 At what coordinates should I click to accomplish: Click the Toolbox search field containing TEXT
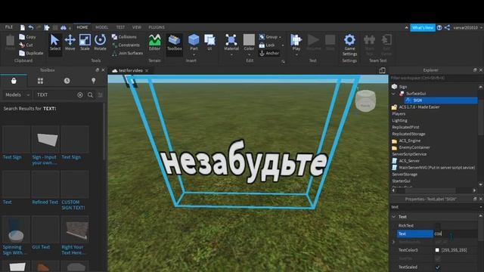coord(55,95)
